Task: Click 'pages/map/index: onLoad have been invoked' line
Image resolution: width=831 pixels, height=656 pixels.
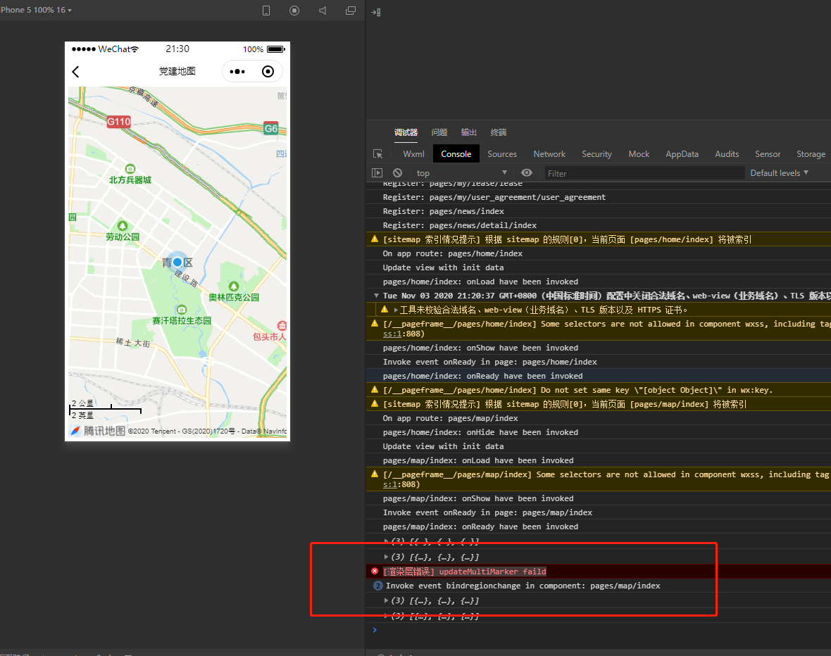Action: pos(478,460)
